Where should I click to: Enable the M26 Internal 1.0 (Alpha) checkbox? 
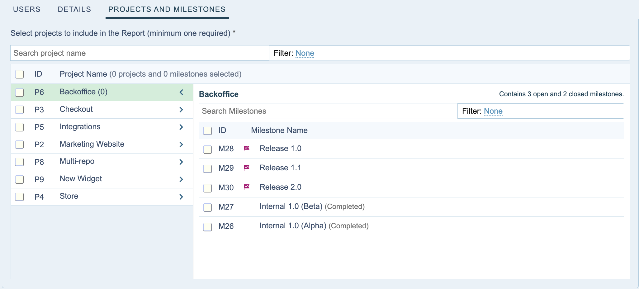coord(207,227)
